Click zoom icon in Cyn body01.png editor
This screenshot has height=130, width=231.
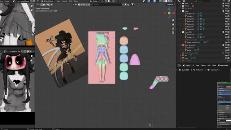click(31, 6)
